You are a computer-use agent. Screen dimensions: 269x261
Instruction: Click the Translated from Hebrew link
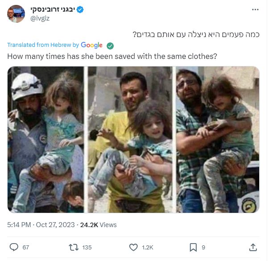[x=43, y=45]
